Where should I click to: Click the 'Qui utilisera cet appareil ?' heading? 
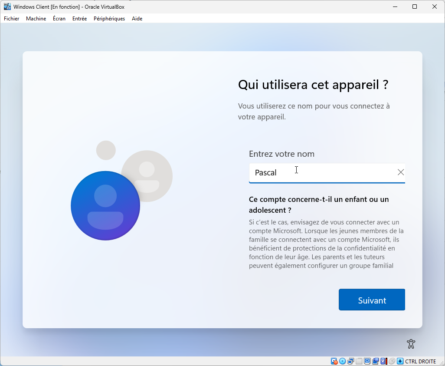click(x=313, y=85)
